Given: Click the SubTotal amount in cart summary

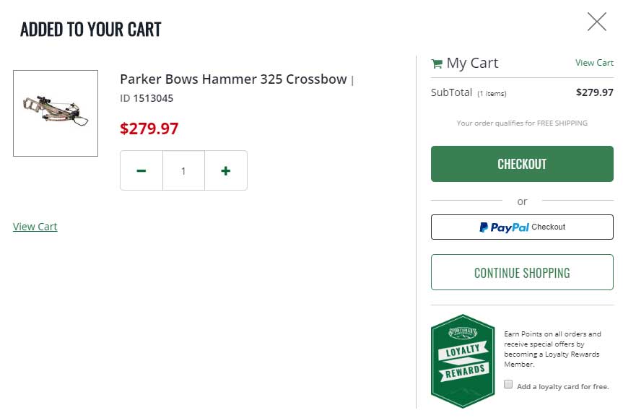Looking at the screenshot, I should [594, 92].
